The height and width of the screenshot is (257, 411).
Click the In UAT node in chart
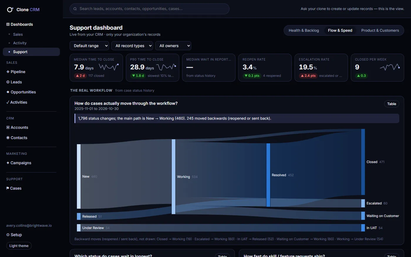363,228
